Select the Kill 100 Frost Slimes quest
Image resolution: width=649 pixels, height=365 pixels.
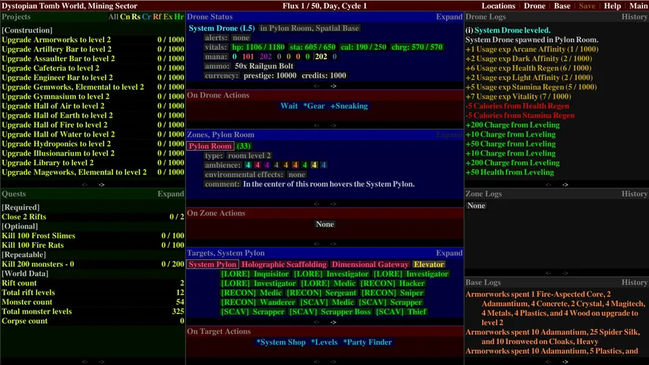tap(93, 236)
